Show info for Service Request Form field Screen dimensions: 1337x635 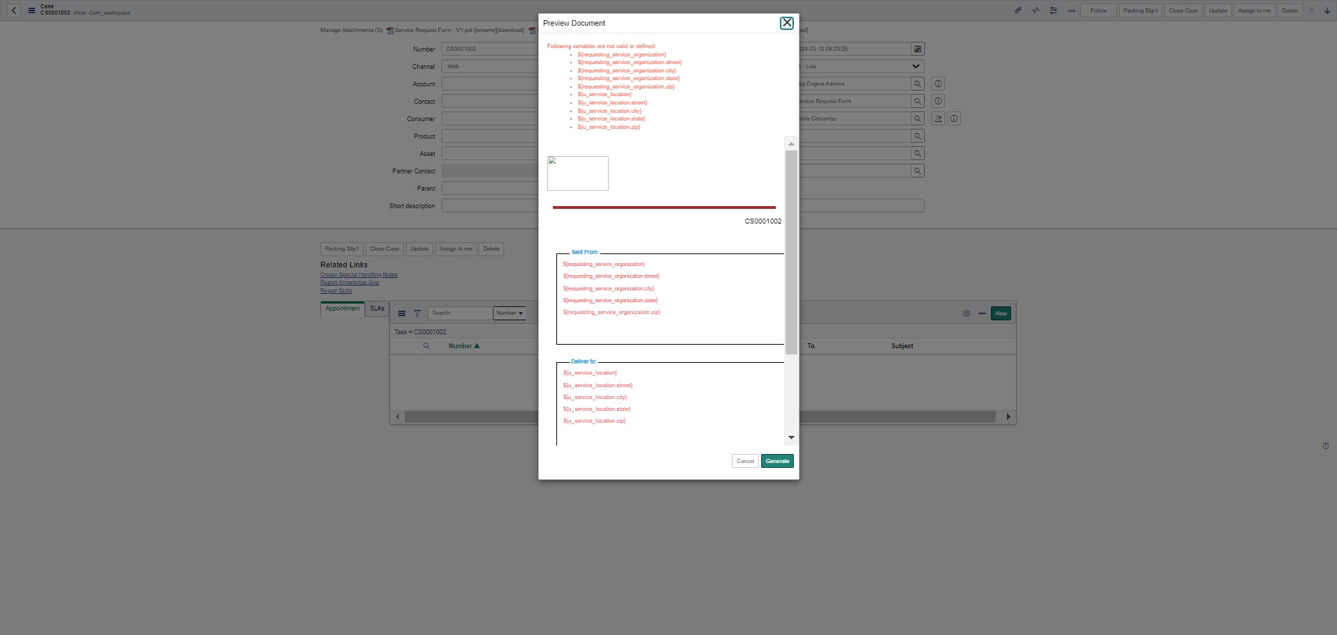[938, 101]
